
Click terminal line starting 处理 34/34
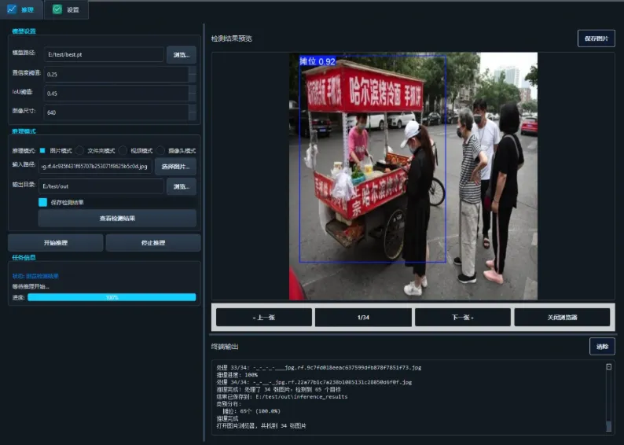314,382
